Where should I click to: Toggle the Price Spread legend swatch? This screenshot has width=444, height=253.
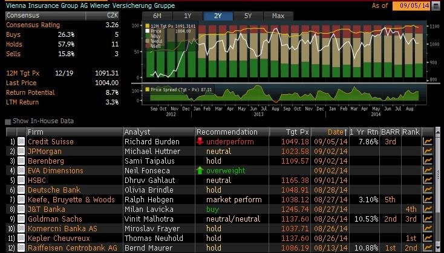pyautogui.click(x=147, y=89)
